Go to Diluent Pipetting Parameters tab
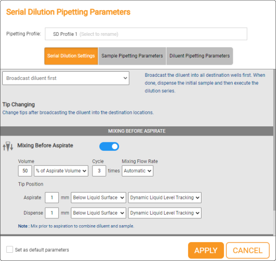 tap(200, 56)
